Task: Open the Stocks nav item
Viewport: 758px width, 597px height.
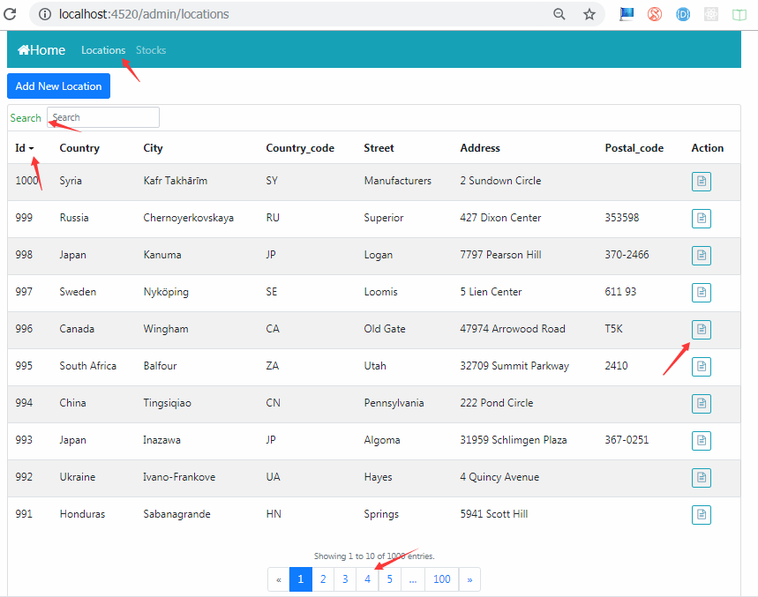Action: [151, 50]
